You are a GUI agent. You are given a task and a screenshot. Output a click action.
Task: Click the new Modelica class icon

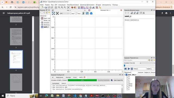42,7
